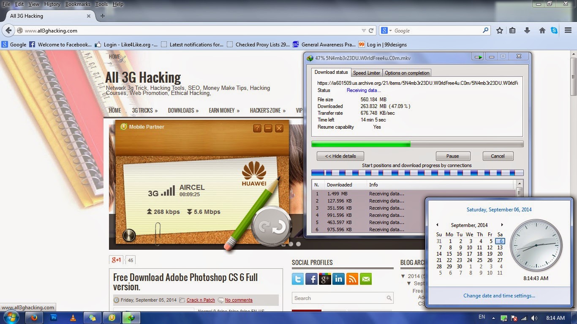Open the URL bar history dropdown arrow
This screenshot has width=577, height=324.
pyautogui.click(x=364, y=30)
